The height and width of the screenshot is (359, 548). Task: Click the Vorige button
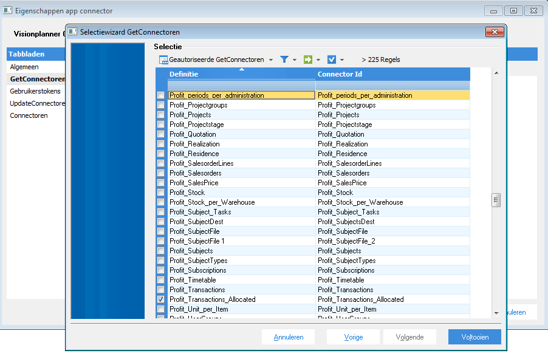[354, 337]
